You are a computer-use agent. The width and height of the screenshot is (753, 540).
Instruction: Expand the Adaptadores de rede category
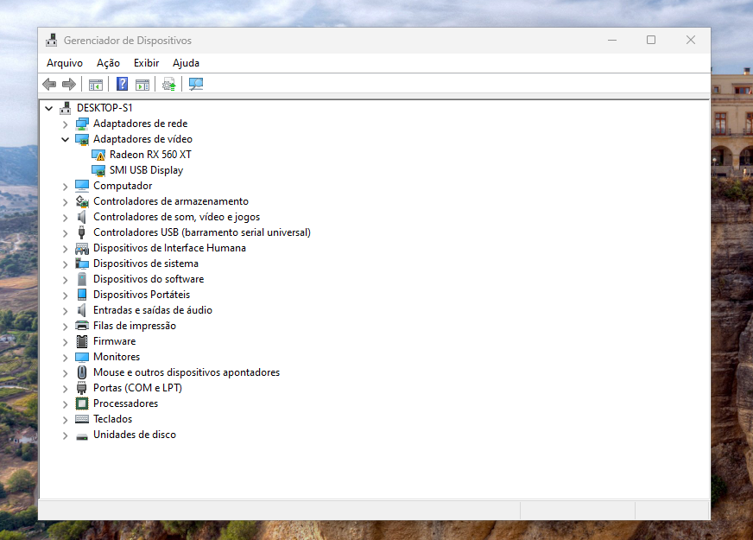tap(66, 124)
